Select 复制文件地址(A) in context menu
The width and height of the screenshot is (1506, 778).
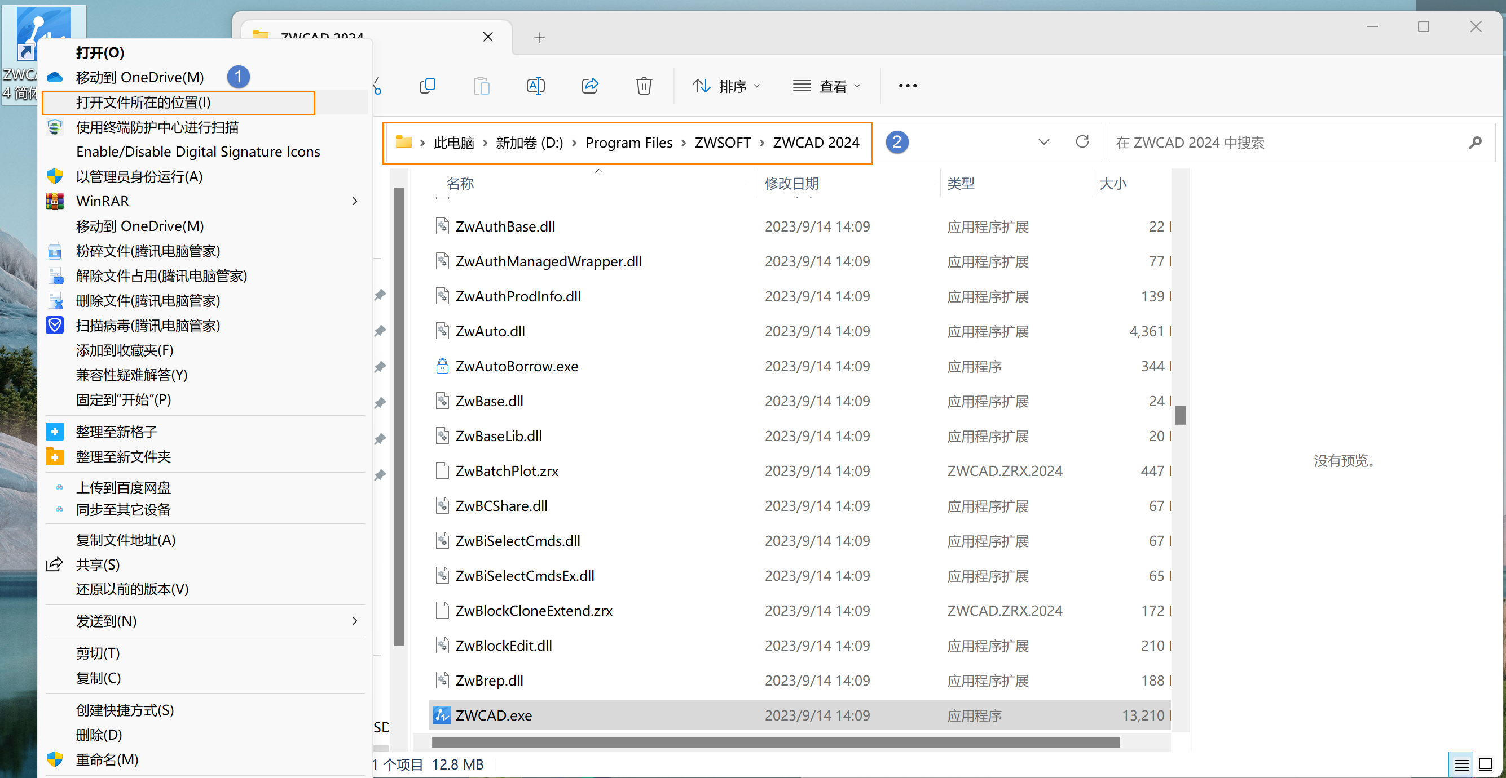pos(204,540)
